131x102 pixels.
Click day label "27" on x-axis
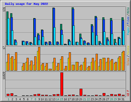pyautogui.click(x=107, y=99)
